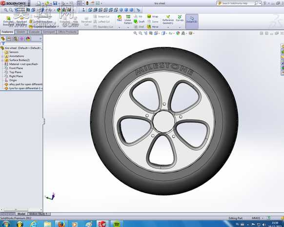Click Zoom to Area in viewport toolbar
The image size is (284, 227).
tap(141, 33)
